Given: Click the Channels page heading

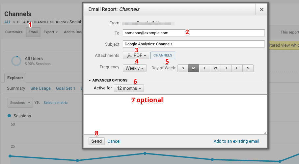Looking at the screenshot, I should point(18,14).
